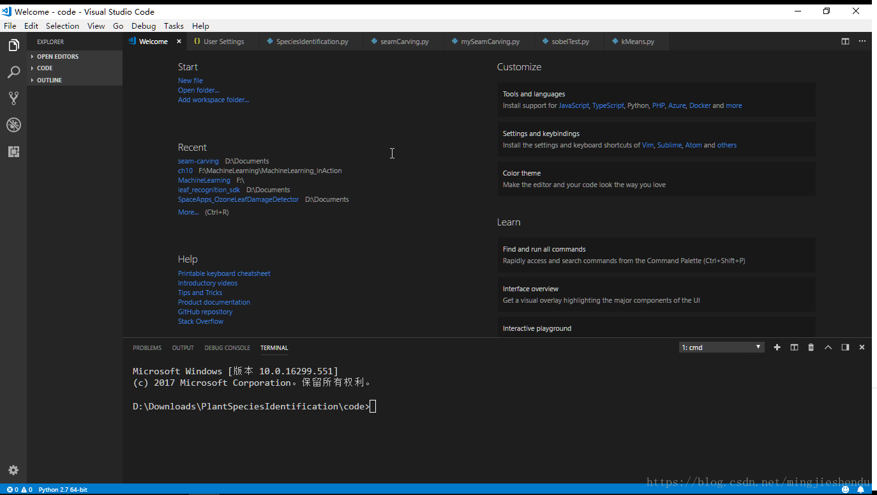Close the Welcome tab
Screen dimensions: 877x495
[179, 42]
